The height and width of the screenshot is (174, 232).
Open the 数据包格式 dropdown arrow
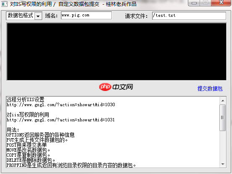38,16
